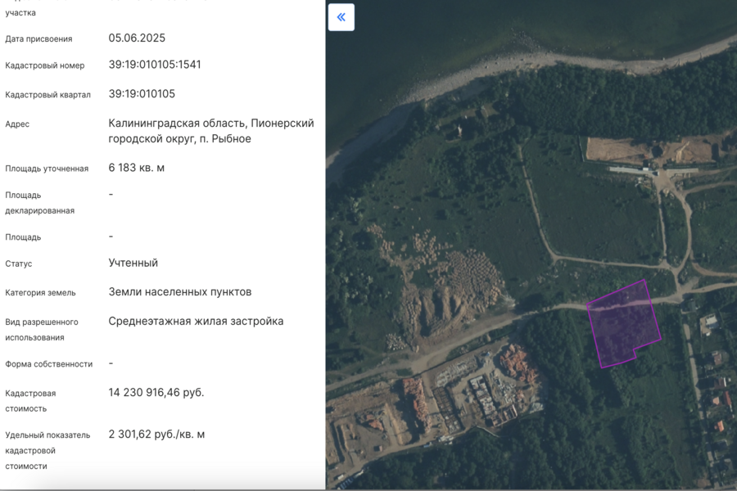Viewport: 737px width, 491px height.
Task: Click the date value 05.06.2025
Action: click(x=137, y=38)
